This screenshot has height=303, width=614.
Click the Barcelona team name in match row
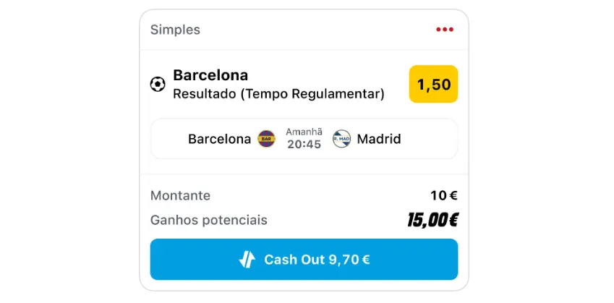(x=219, y=139)
